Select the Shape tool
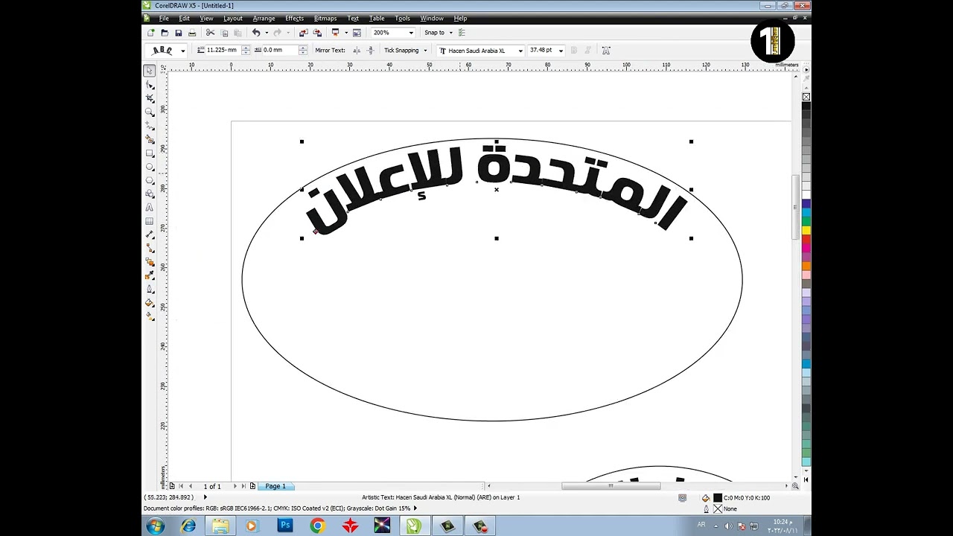Image resolution: width=953 pixels, height=536 pixels. click(x=150, y=84)
